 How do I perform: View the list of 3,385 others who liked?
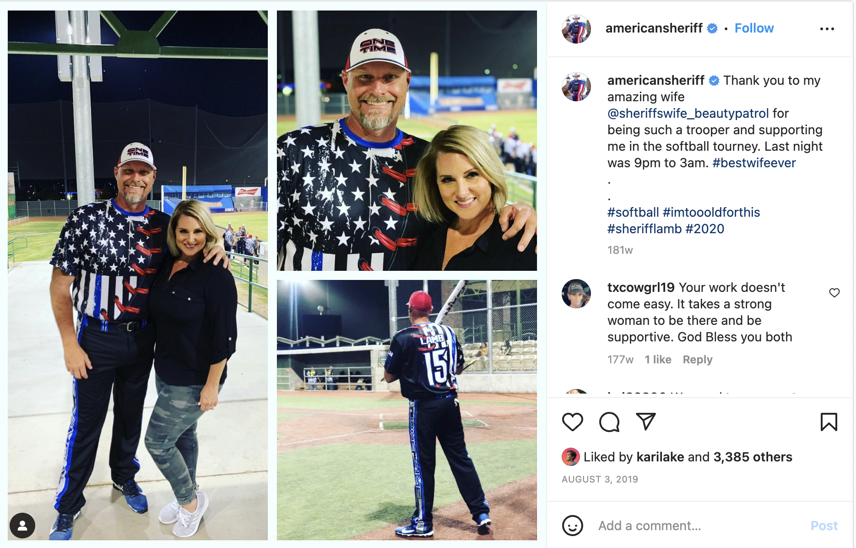point(753,457)
